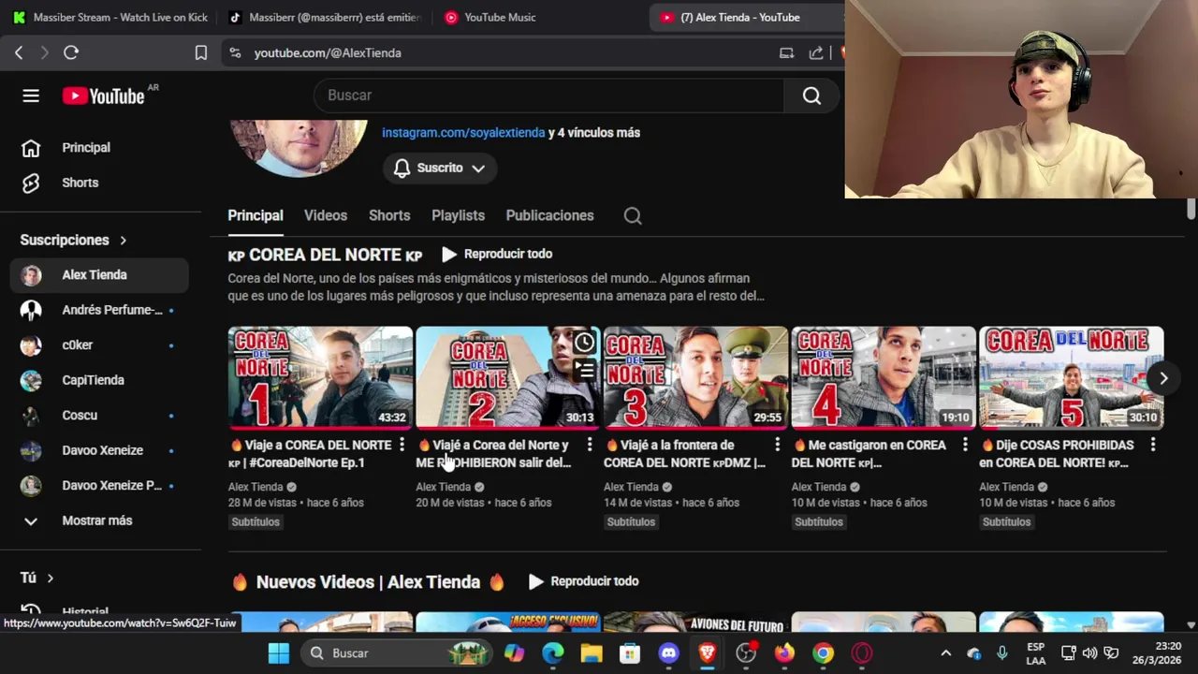Open Discord from the taskbar
Screen dimensions: 1198x674
[668, 653]
